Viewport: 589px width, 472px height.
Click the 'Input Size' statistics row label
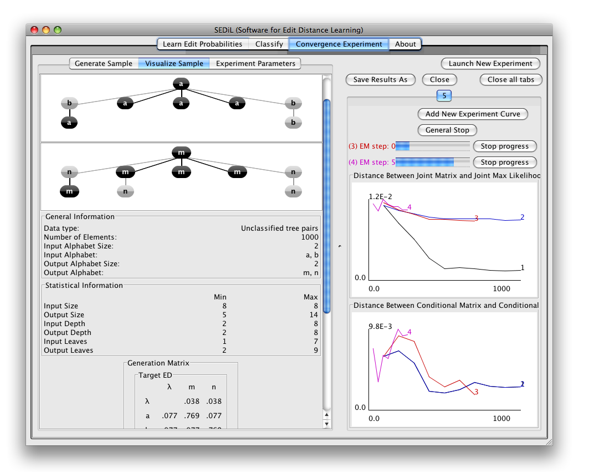coord(61,306)
